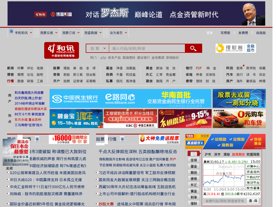Go to 自选股
Screen dimensions: 276x207
(x=261, y=33)
